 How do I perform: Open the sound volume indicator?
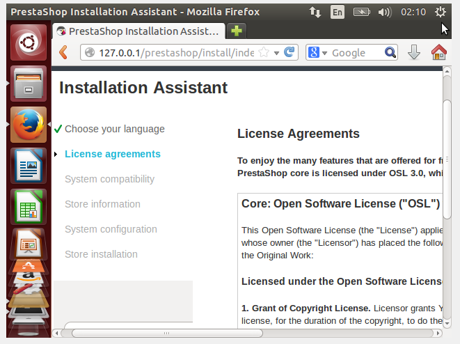(385, 12)
